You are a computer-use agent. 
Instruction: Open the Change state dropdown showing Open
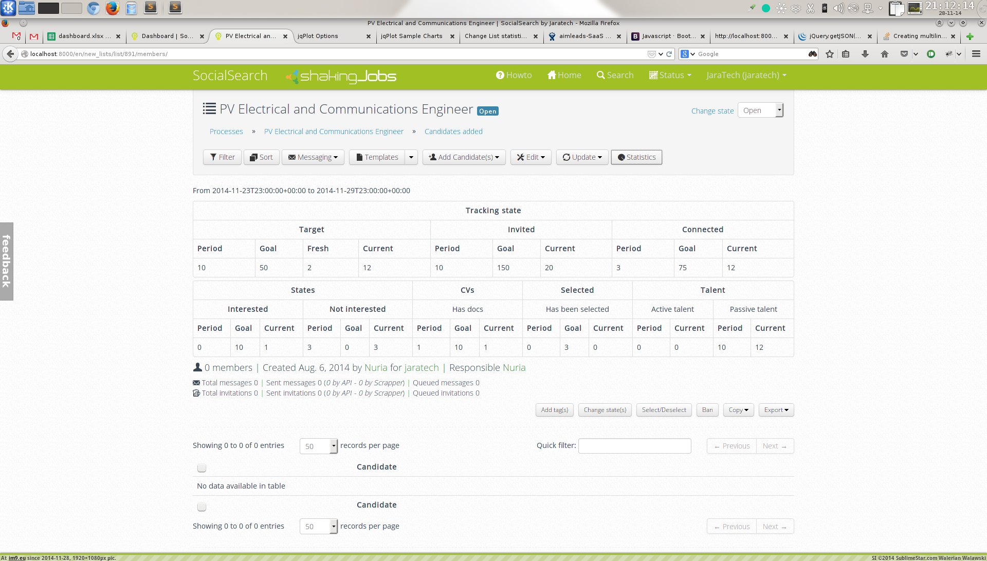click(x=760, y=110)
